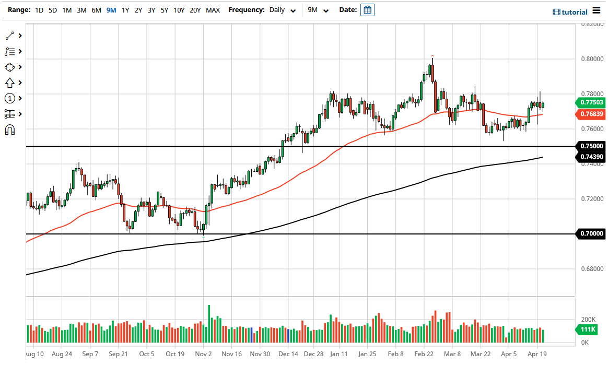608x365 pixels.
Task: Select the 5Y range button
Action: click(164, 9)
